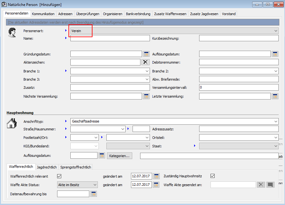Viewport: 285px width, 205px height.
Task: Switch to the Zusatz Waffenwesen tab
Action: pos(170,14)
